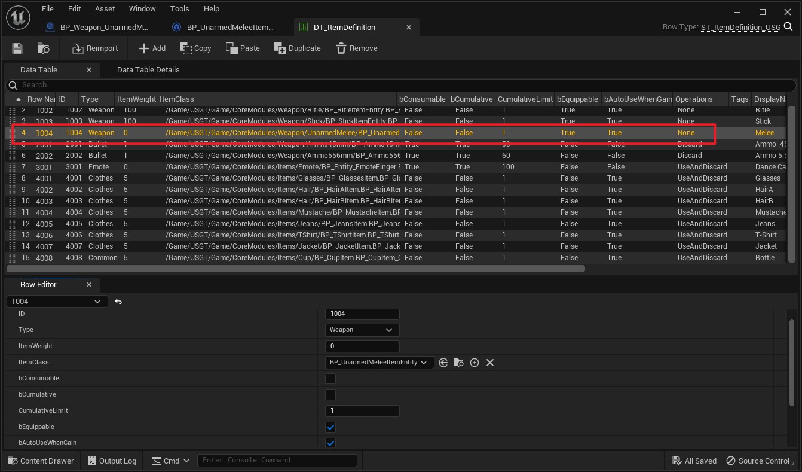Viewport: 802px width, 472px height.
Task: Browse to ItemClass in Content Browser
Action: click(459, 363)
